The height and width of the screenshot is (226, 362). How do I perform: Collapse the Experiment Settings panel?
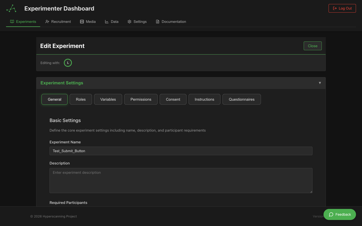(320, 83)
